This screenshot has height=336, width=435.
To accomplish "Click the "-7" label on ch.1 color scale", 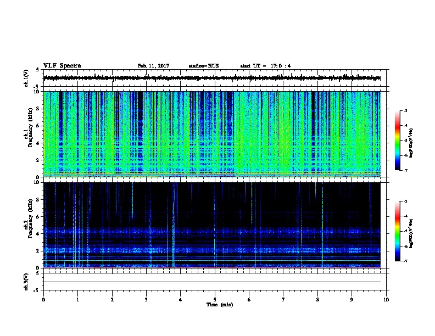I will click(x=405, y=170).
